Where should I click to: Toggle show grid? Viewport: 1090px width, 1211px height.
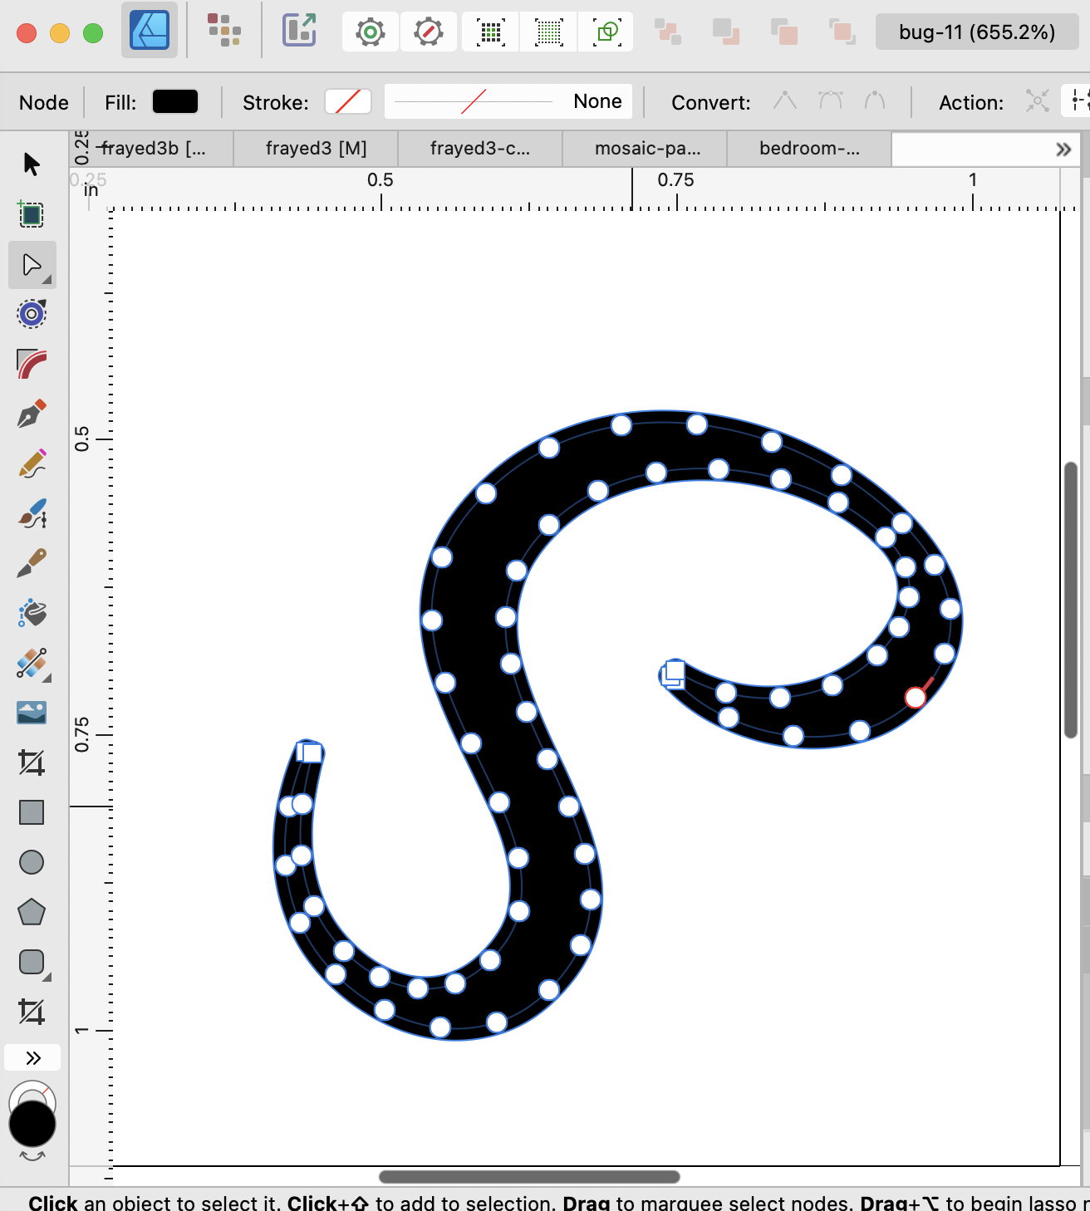tap(491, 32)
